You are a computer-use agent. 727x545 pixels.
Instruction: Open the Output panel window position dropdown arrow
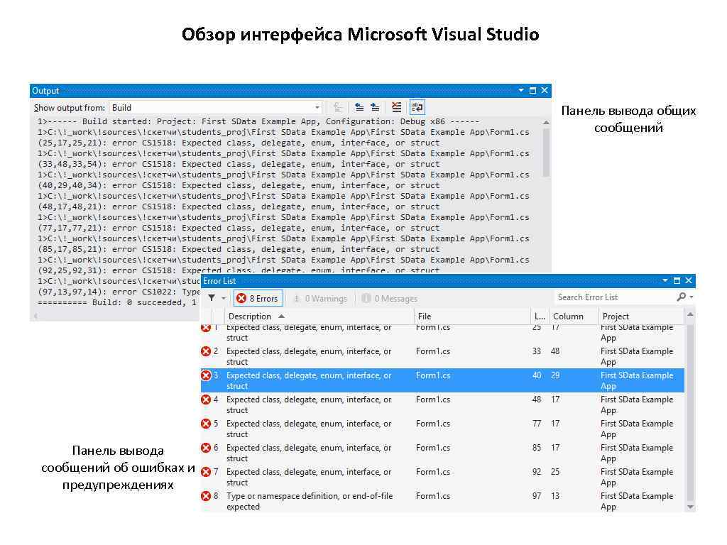tap(521, 91)
